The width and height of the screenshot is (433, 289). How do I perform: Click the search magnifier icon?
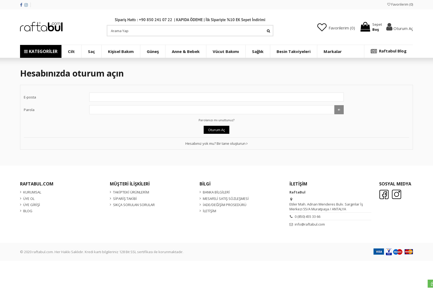[x=268, y=31]
